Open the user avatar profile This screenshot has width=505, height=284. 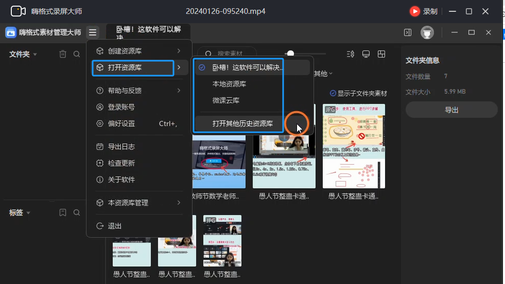(x=427, y=32)
